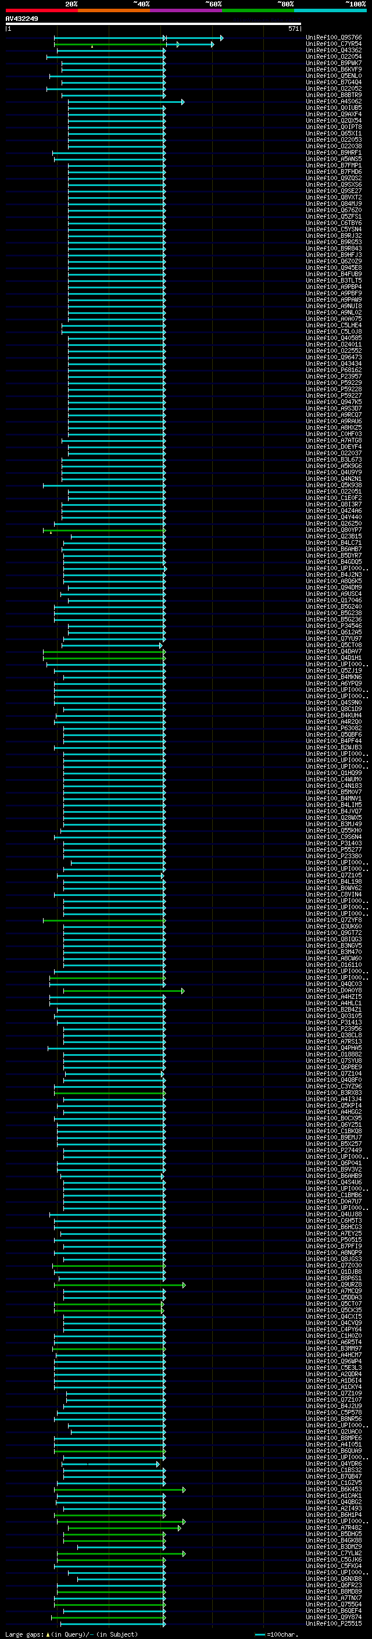The height and width of the screenshot is (1639, 372).
Task: Select hit label UniRef100_B6K453
Action: (x=334, y=1490)
